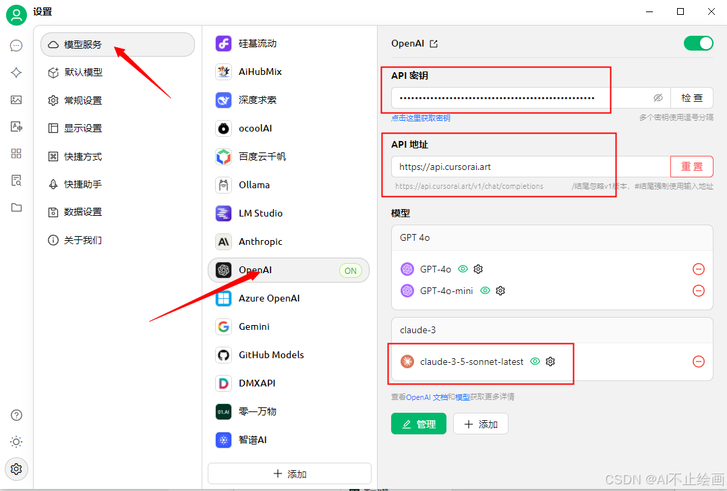The height and width of the screenshot is (491, 727).
Task: Open the 关于我们 settings section
Action: pos(118,240)
